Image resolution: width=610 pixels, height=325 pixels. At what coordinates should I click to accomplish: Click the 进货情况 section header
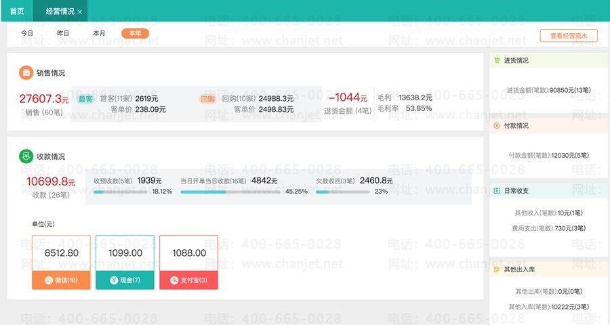(x=548, y=60)
